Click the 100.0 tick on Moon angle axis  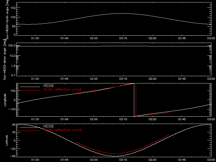pos(12,46)
